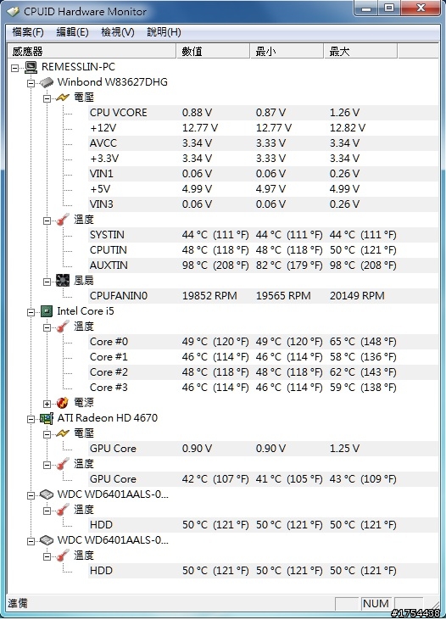This screenshot has width=446, height=620.
Task: Click the second WDC hard drive icon
Action: click(47, 540)
